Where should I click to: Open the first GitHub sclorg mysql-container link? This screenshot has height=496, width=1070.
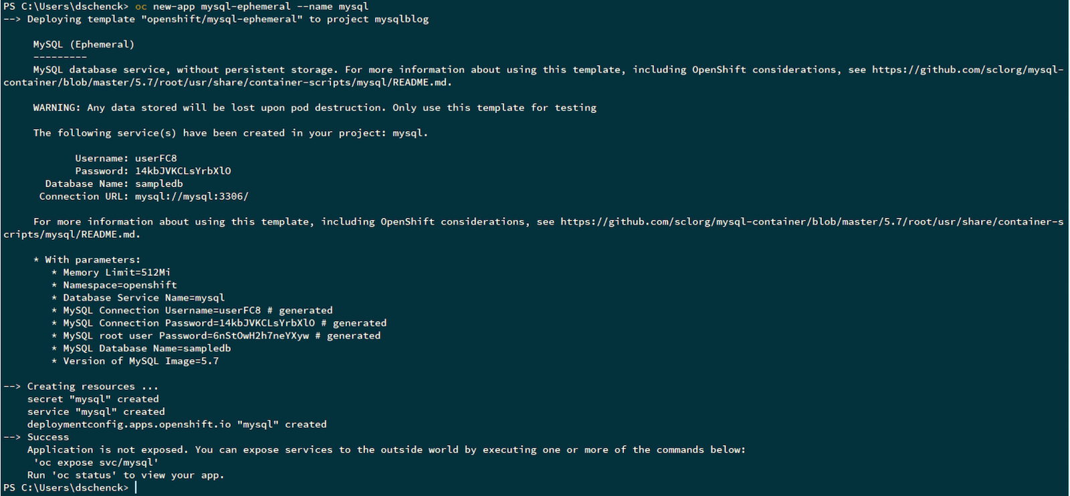click(967, 70)
